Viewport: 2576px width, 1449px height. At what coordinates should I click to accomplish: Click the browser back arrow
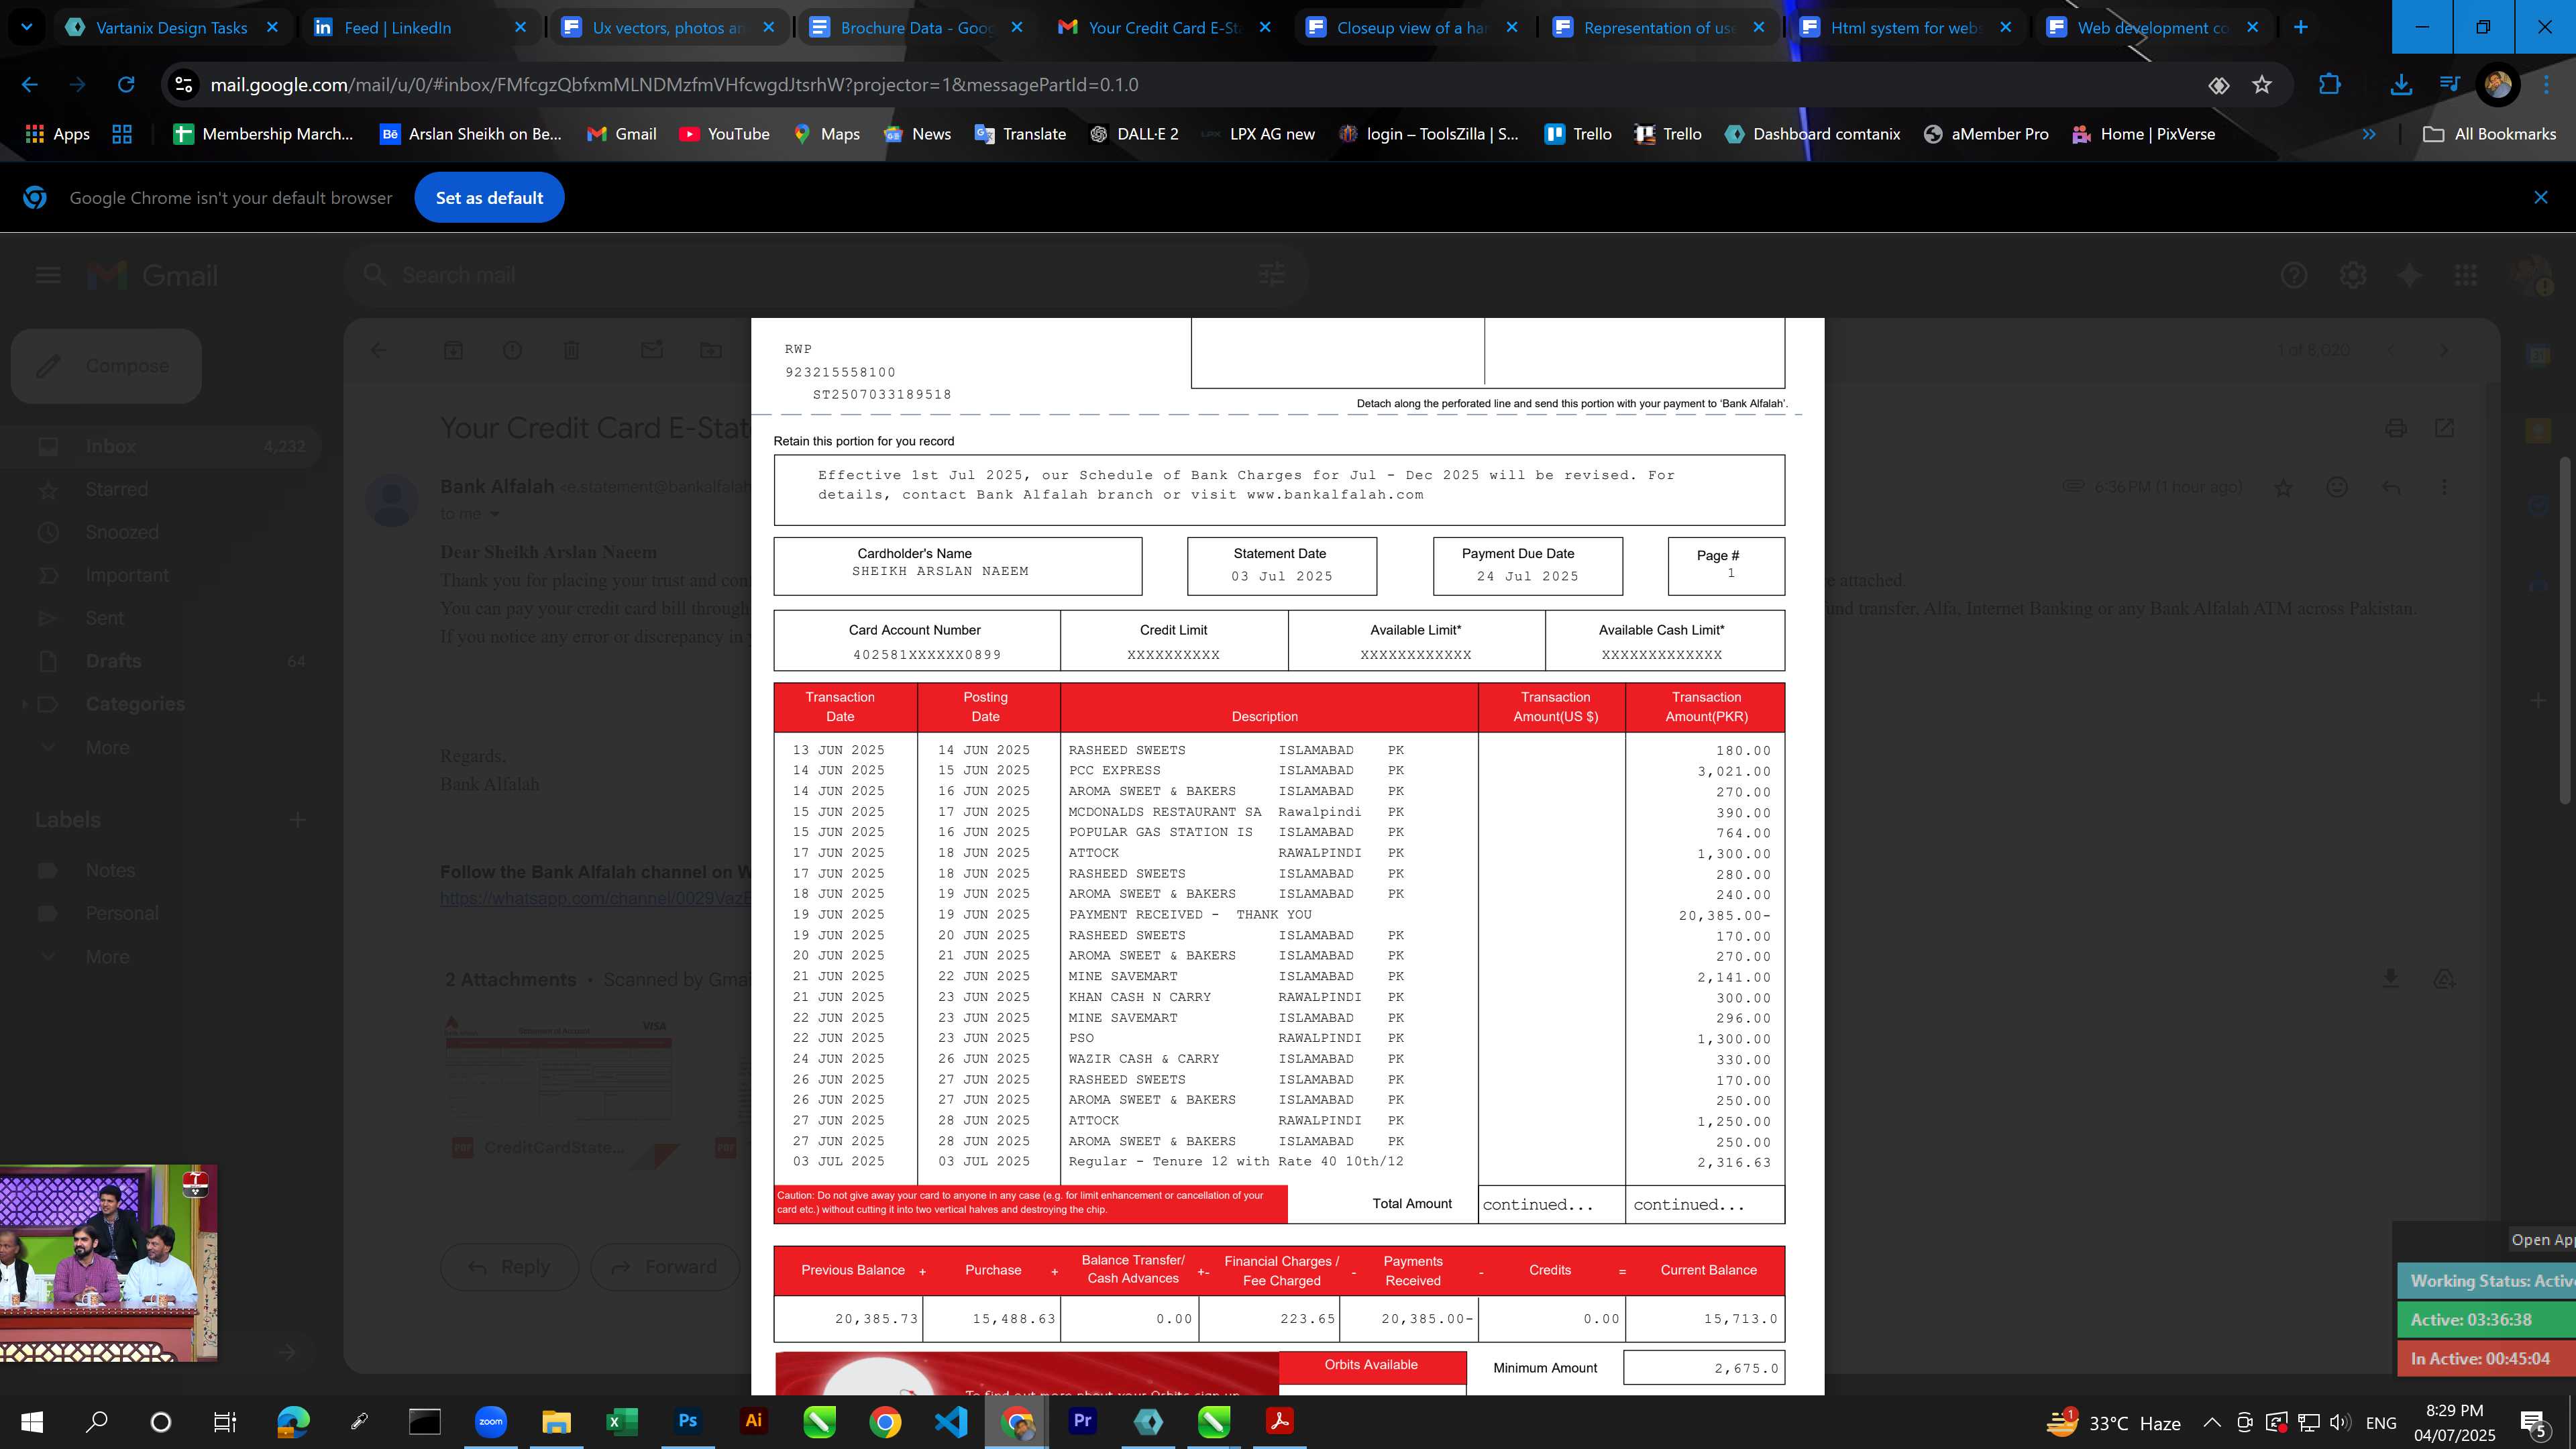[x=29, y=85]
